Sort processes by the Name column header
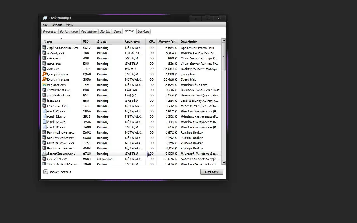This screenshot has width=357, height=223. click(61, 42)
